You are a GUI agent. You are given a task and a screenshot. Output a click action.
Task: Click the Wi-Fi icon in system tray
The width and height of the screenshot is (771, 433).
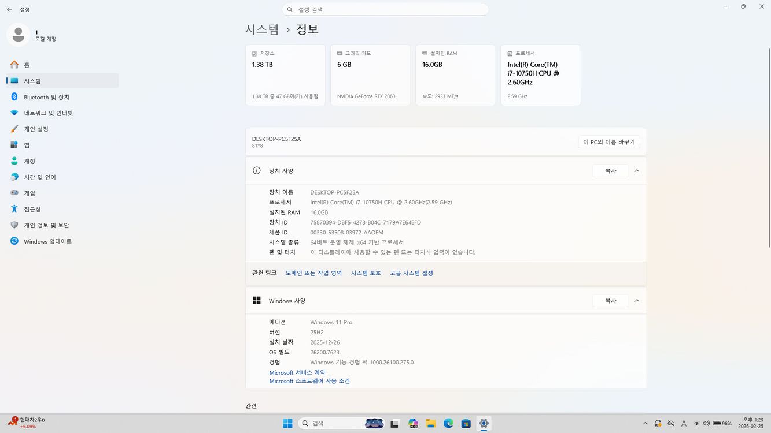696,423
